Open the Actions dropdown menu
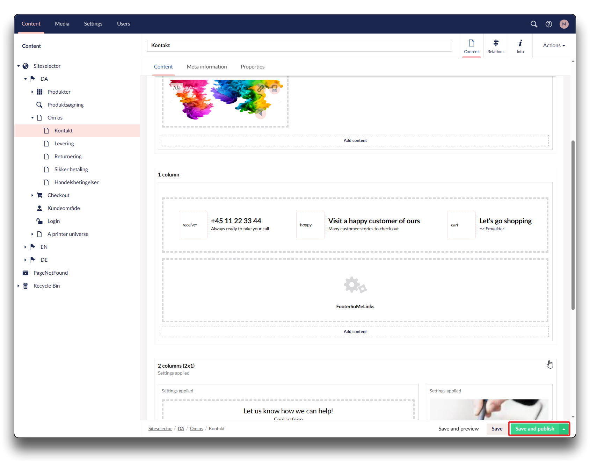The width and height of the screenshot is (590, 463). [554, 45]
